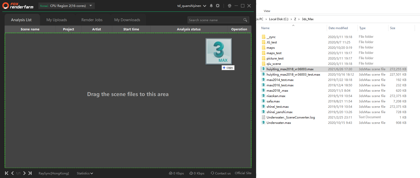Open settings gear icon in Renderfarm

218,6
